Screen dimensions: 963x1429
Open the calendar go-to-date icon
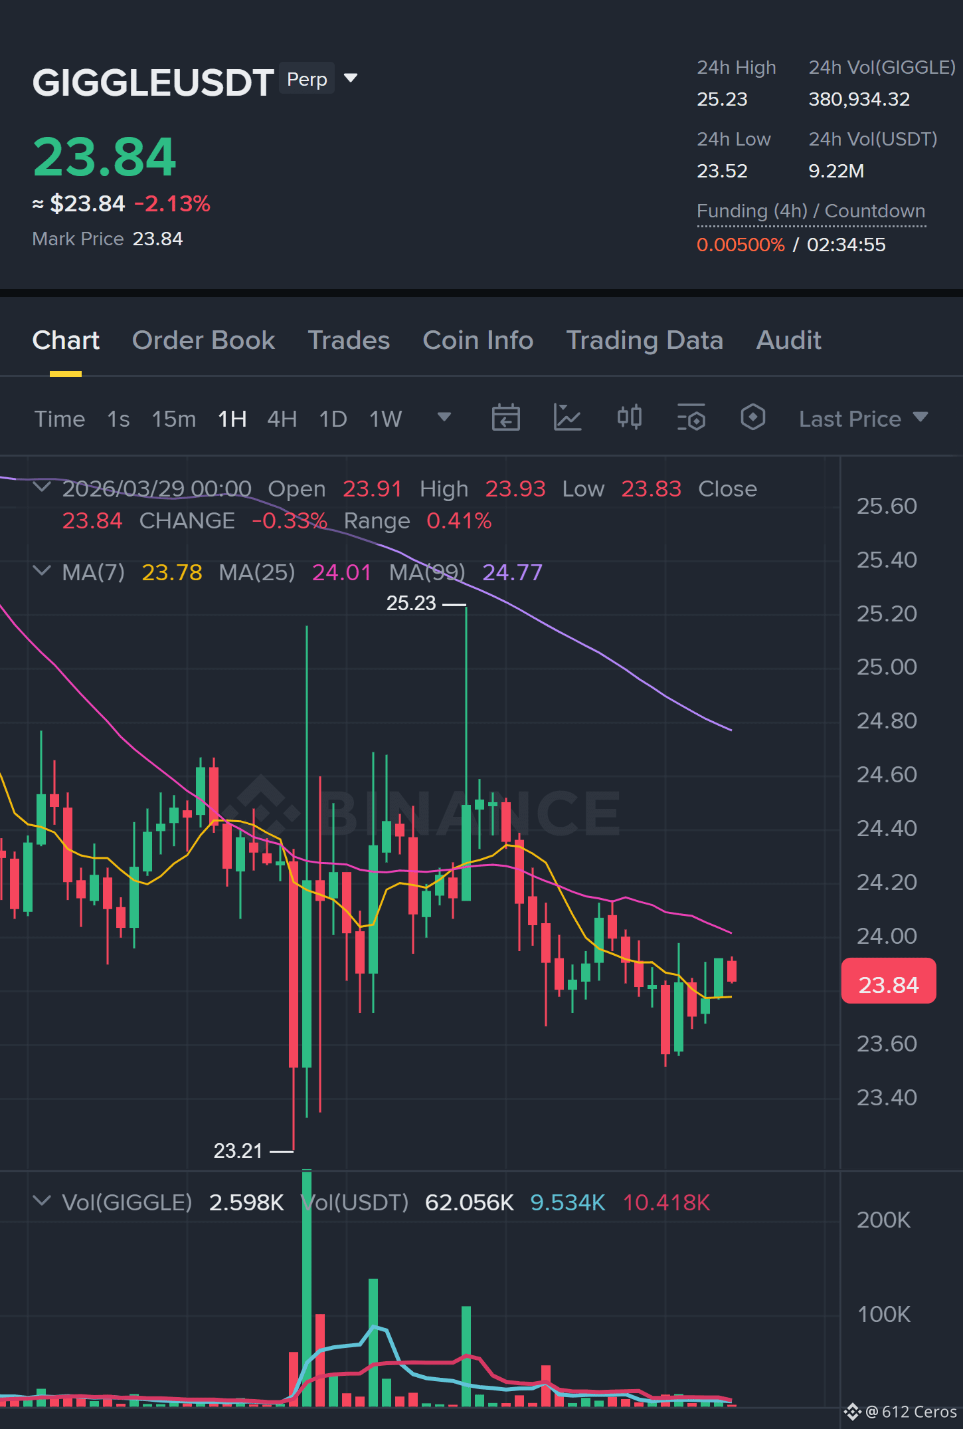tap(505, 418)
